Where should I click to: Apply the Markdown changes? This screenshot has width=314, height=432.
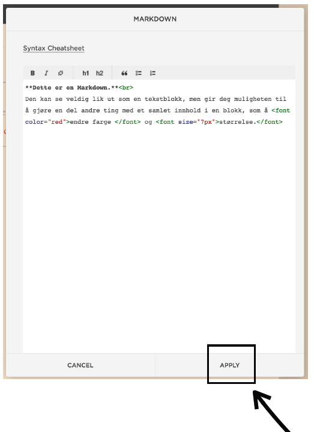[x=229, y=365]
